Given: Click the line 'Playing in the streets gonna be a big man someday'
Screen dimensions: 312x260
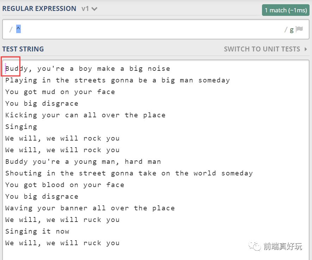Looking at the screenshot, I should pyautogui.click(x=118, y=80).
